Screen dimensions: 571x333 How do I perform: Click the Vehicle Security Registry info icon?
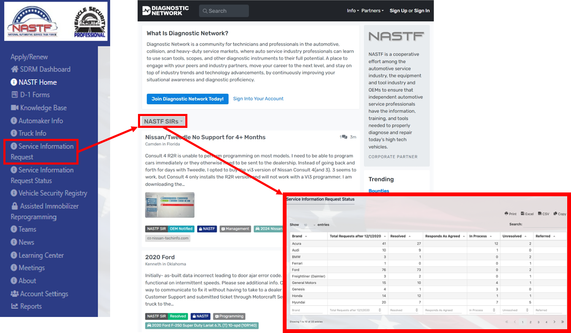pyautogui.click(x=14, y=193)
